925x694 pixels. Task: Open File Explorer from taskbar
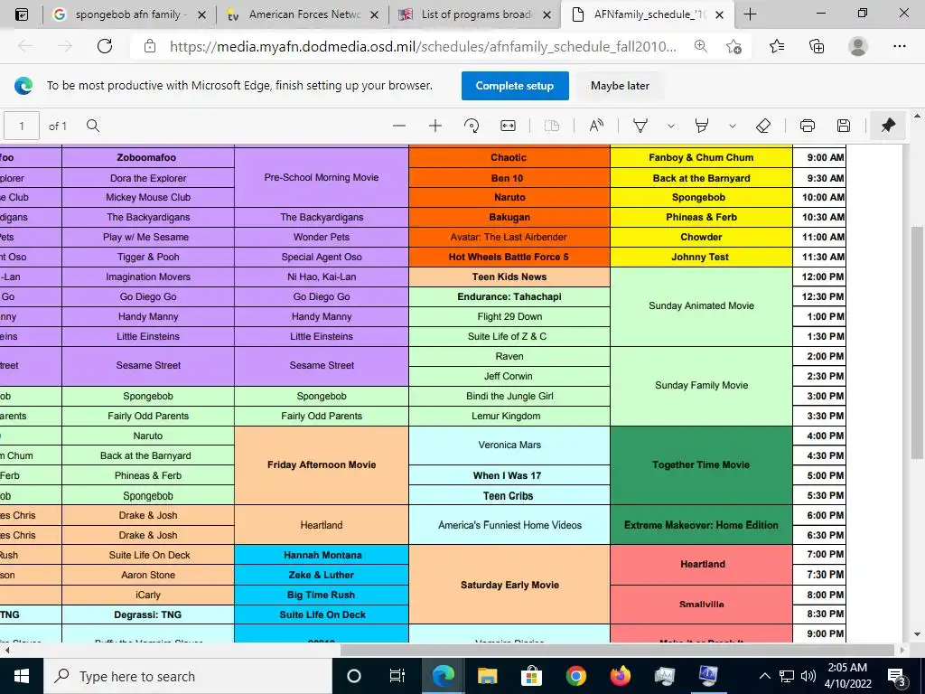tap(487, 676)
